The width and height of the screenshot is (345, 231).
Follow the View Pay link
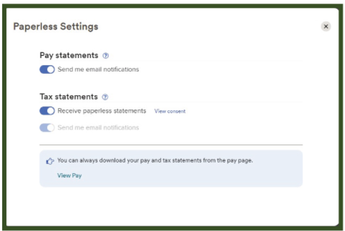click(x=69, y=176)
